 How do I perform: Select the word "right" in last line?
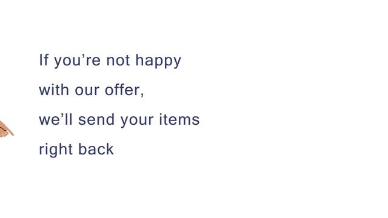point(56,150)
